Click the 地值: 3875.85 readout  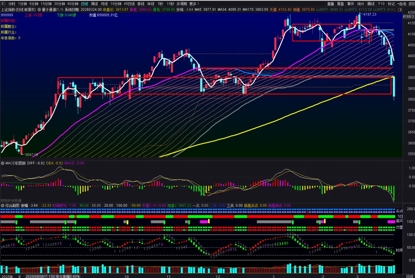[304, 10]
